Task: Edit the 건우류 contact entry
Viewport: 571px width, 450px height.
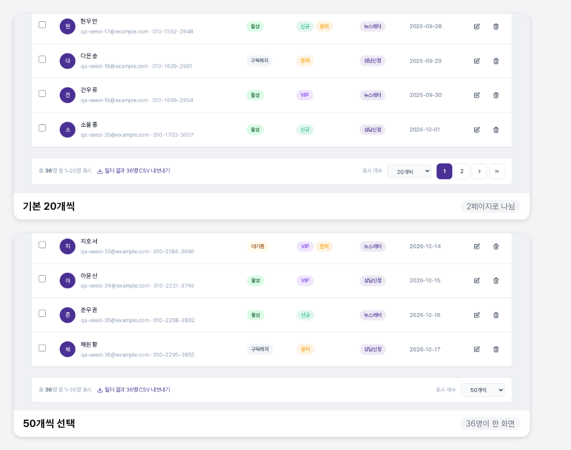Action: click(476, 95)
